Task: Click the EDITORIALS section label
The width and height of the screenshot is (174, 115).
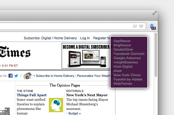Action: point(75,91)
